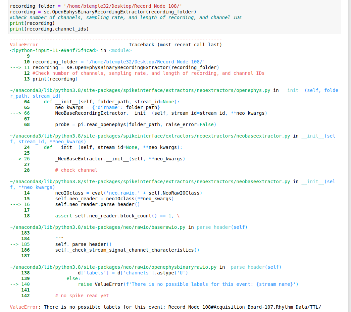This screenshot has width=351, height=312.
Task: Click the arrow marker on line 140
Action: pos(15,284)
